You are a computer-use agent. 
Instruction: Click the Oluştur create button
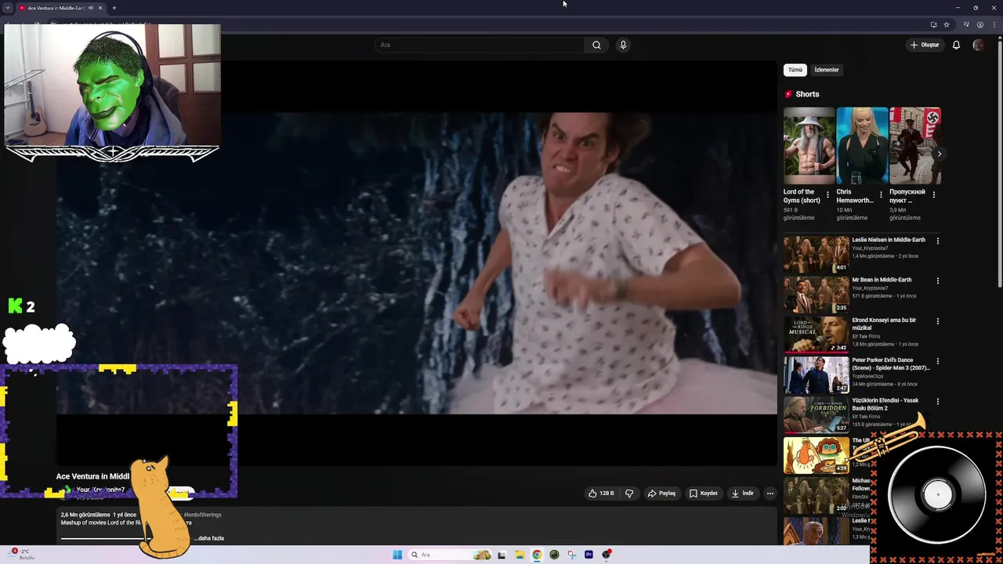click(x=925, y=45)
